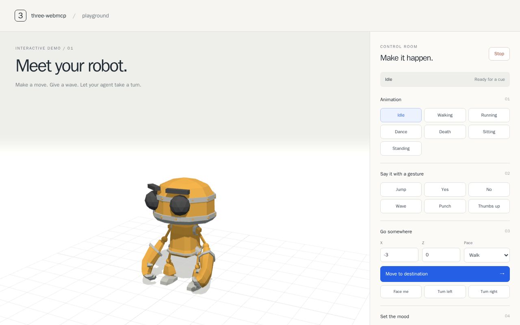Focus the Z coordinate input field
This screenshot has height=325, width=520.
[441, 255]
